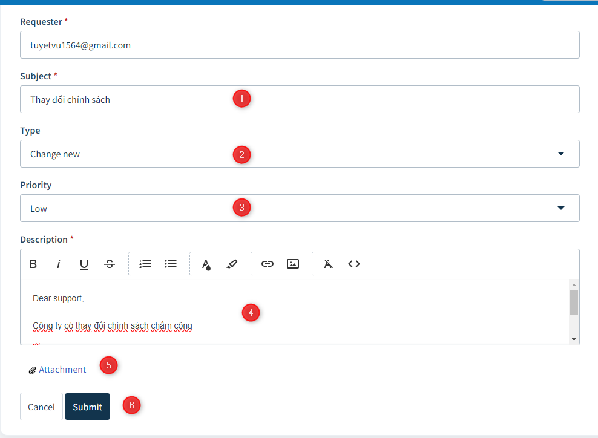Select the highlight marker tool
This screenshot has height=438, width=598.
[232, 264]
